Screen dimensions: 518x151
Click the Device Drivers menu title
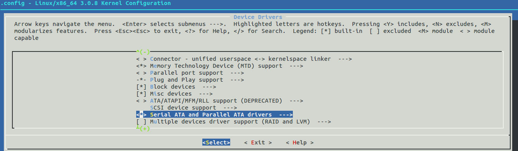pyautogui.click(x=258, y=17)
